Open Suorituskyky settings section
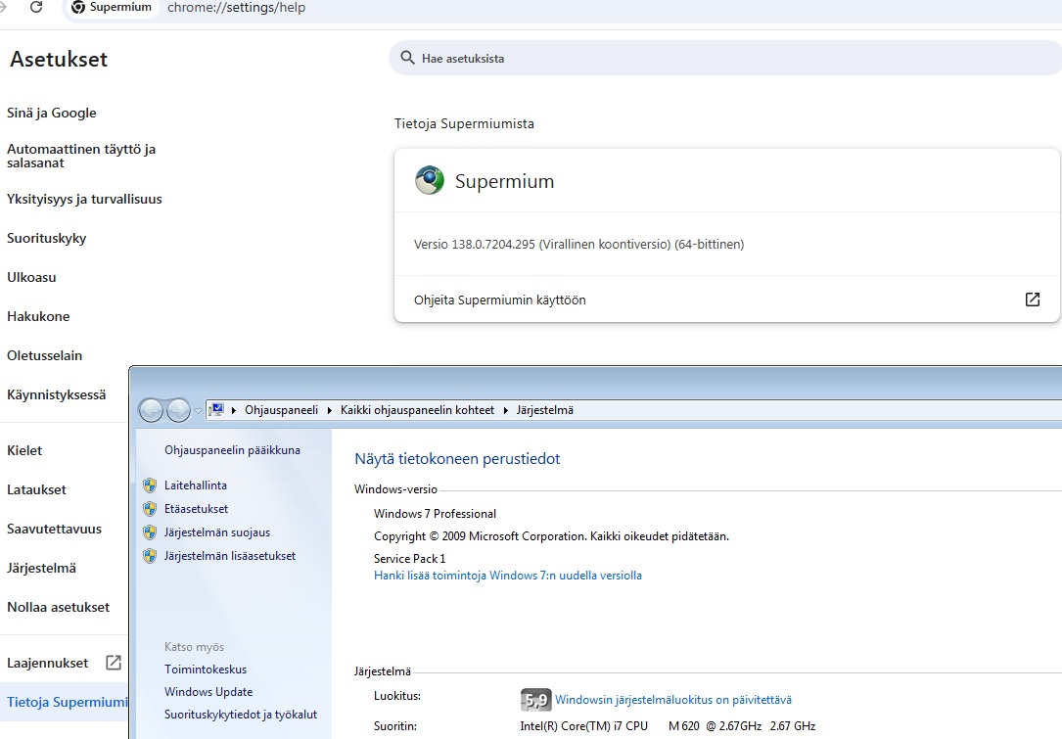The height and width of the screenshot is (739, 1062). coord(47,239)
